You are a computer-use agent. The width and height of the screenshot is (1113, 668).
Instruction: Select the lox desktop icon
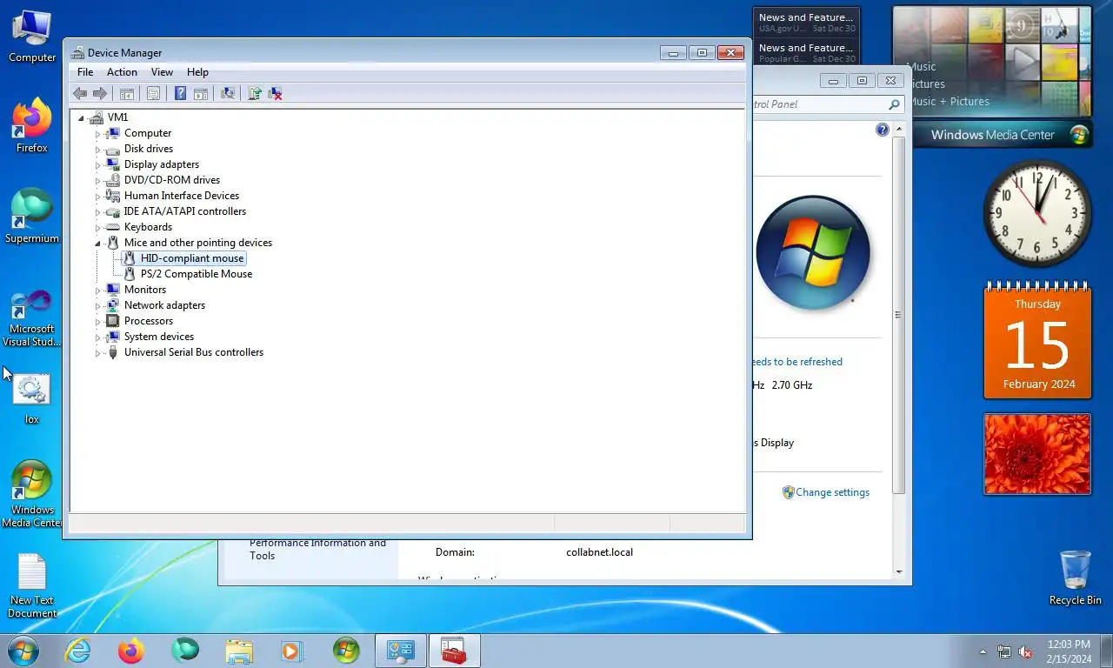32,399
